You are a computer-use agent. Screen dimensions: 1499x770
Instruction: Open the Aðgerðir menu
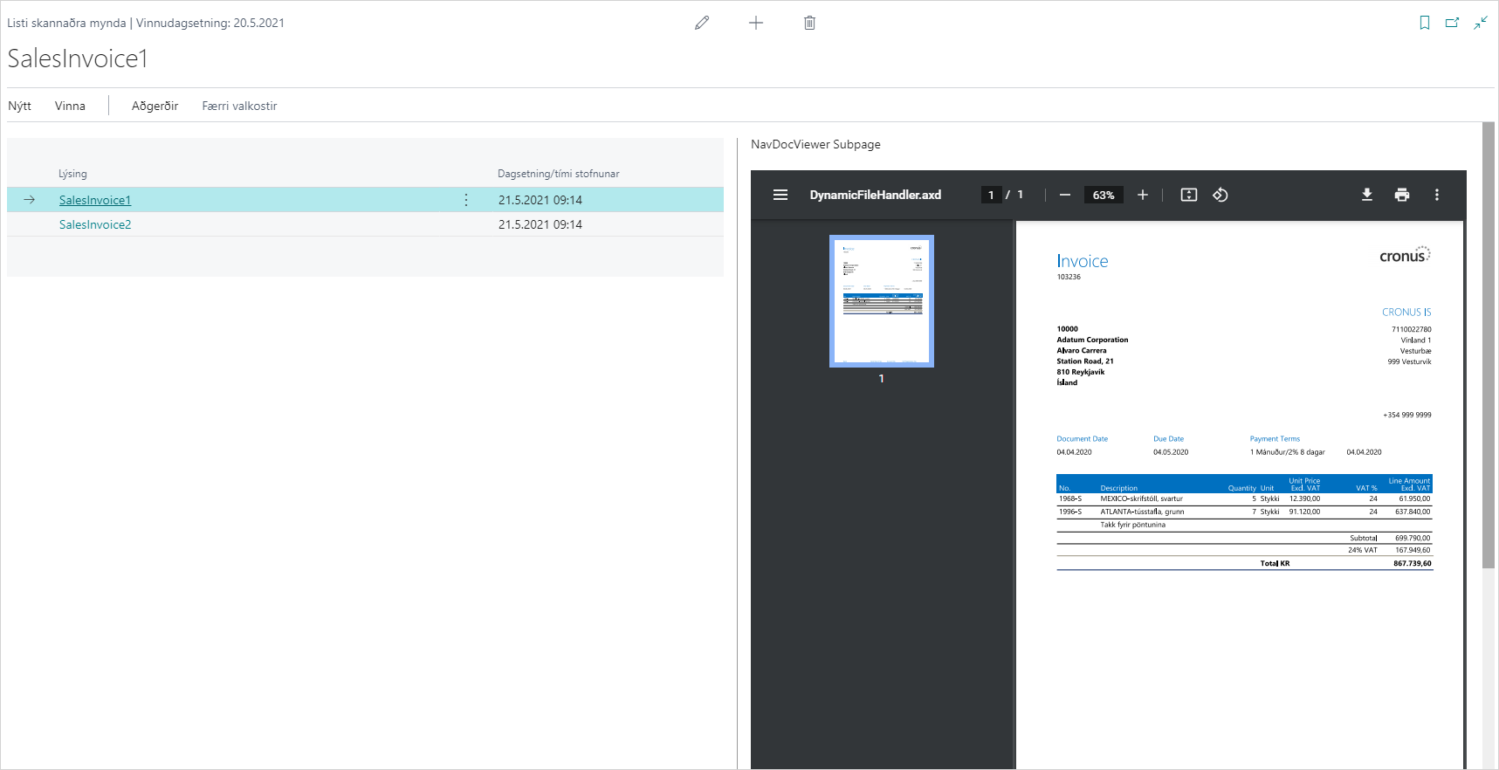[x=155, y=106]
